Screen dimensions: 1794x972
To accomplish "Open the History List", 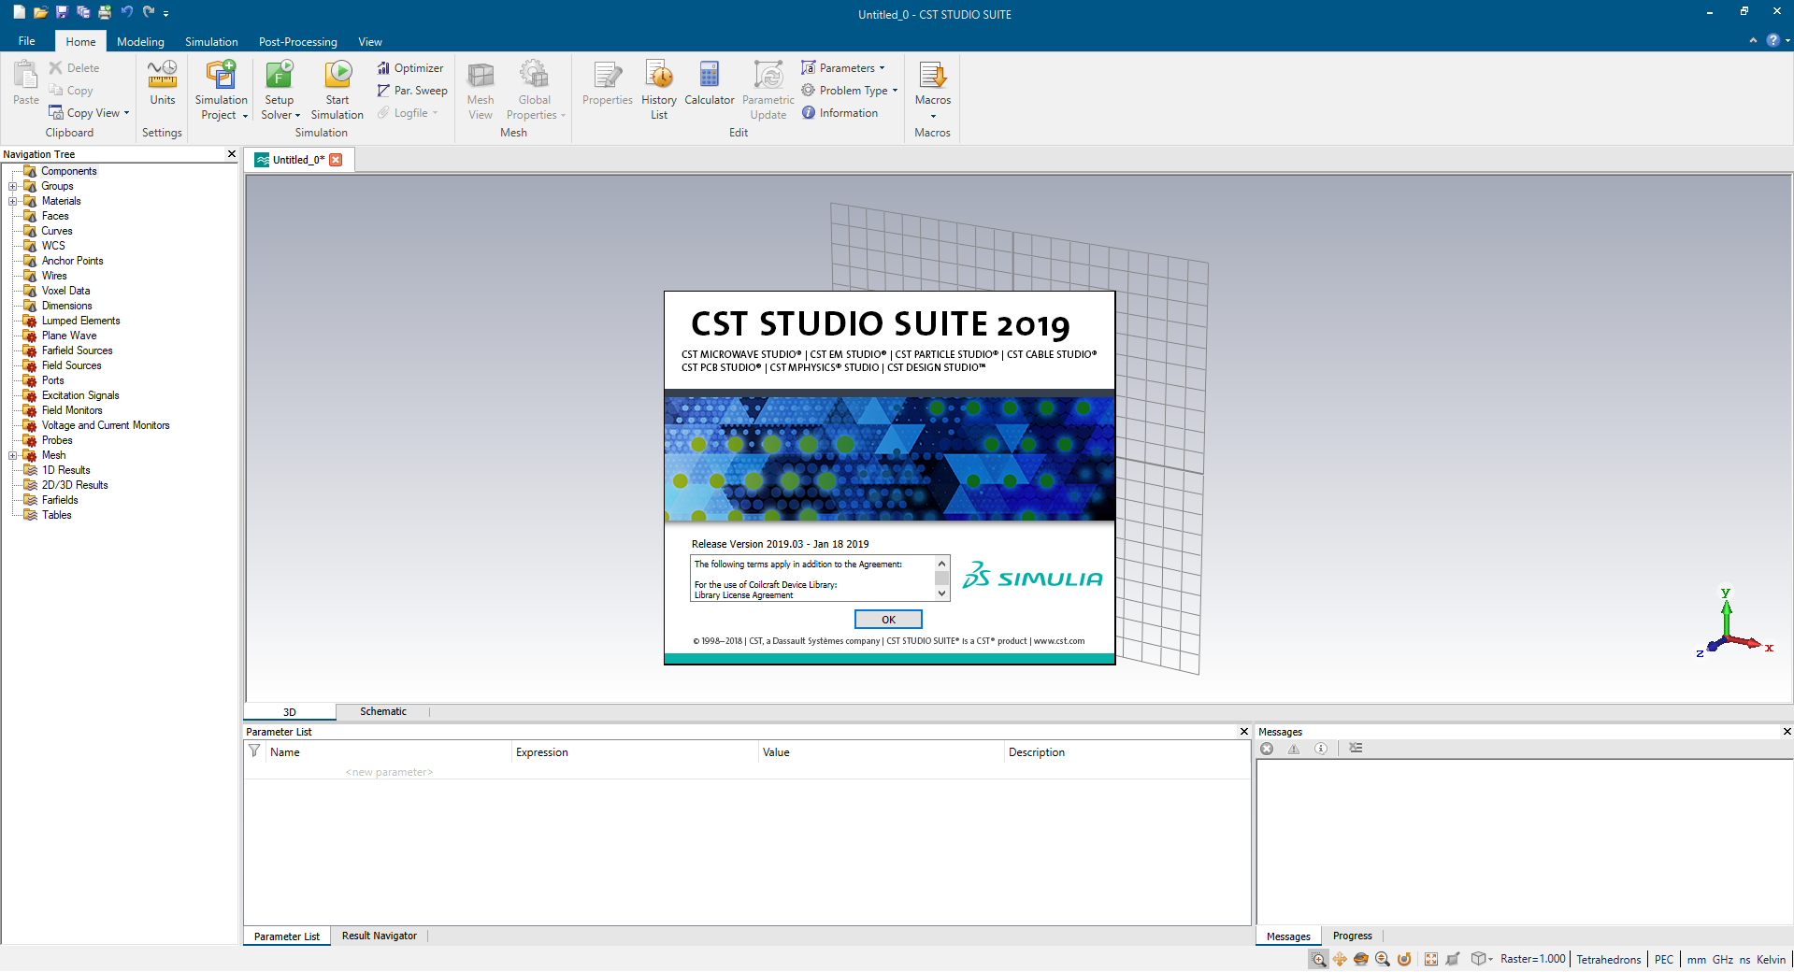I will point(659,90).
